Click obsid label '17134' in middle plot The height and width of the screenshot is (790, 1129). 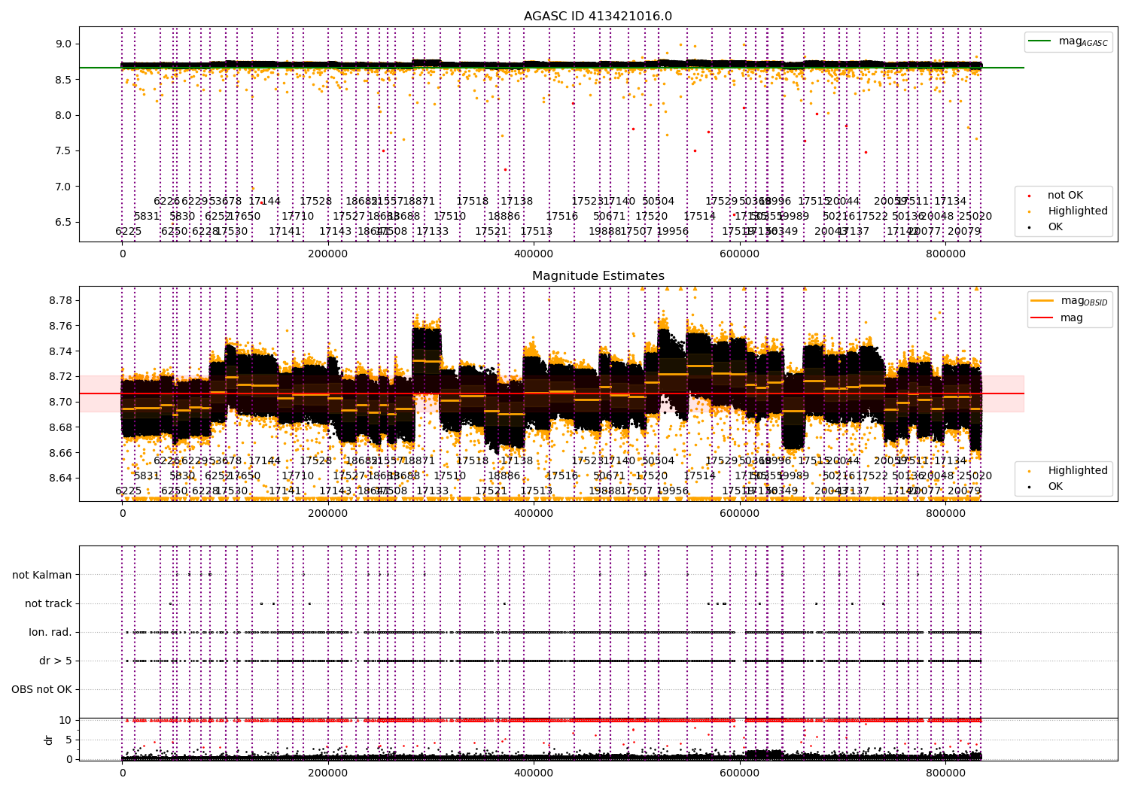pos(951,460)
